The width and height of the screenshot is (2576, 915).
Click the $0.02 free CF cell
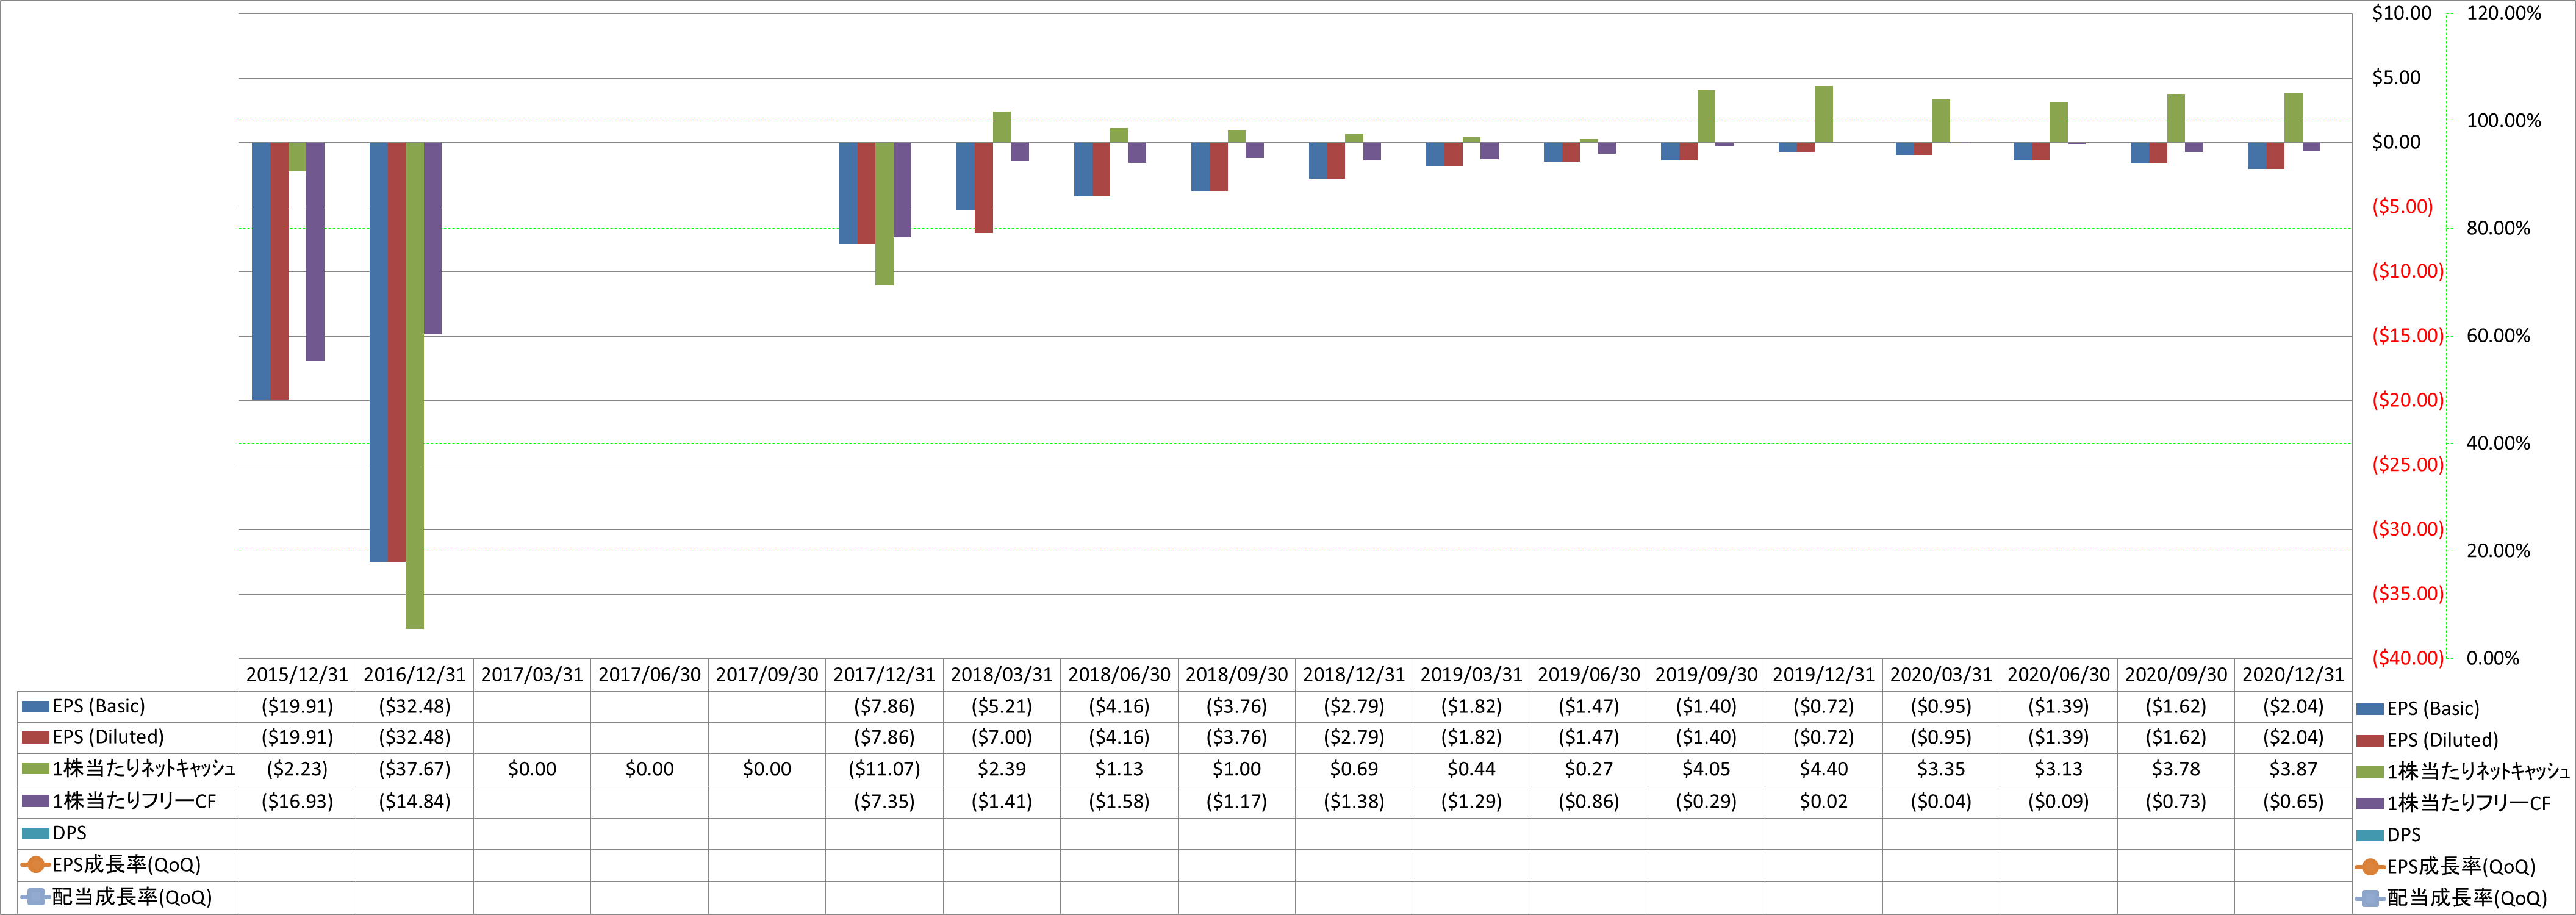point(1824,802)
